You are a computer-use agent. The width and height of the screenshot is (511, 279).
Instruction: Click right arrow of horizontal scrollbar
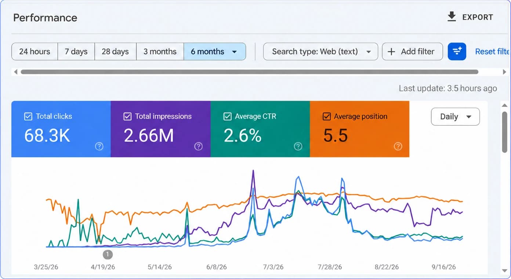pyautogui.click(x=504, y=72)
